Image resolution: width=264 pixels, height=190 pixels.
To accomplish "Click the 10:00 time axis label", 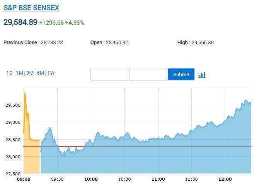I will click(91, 179).
